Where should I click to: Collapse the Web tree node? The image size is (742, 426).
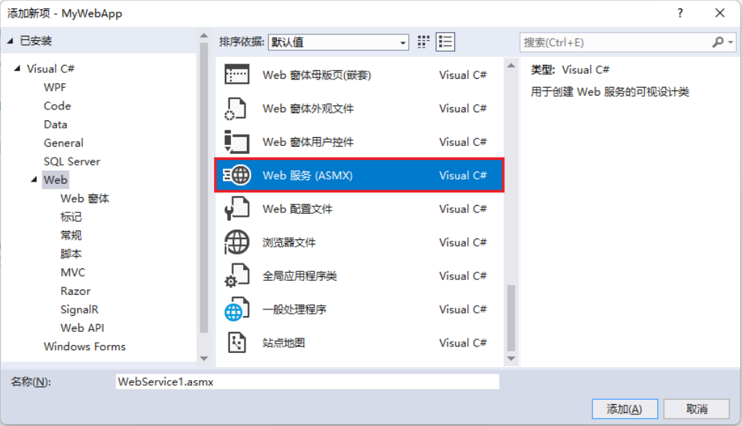[x=34, y=179]
